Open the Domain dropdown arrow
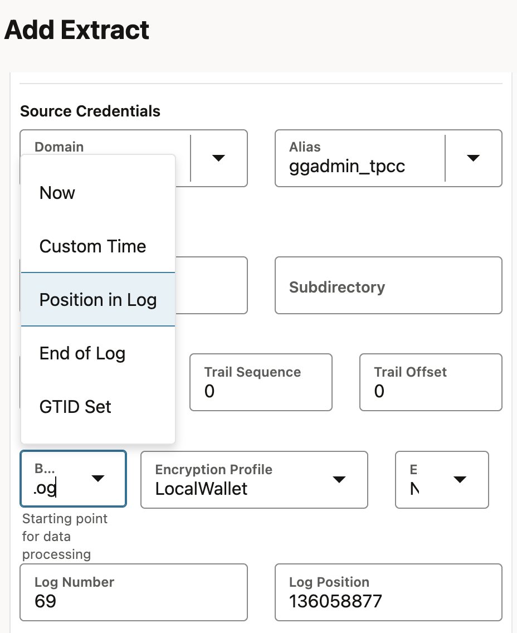This screenshot has width=517, height=633. [219, 158]
